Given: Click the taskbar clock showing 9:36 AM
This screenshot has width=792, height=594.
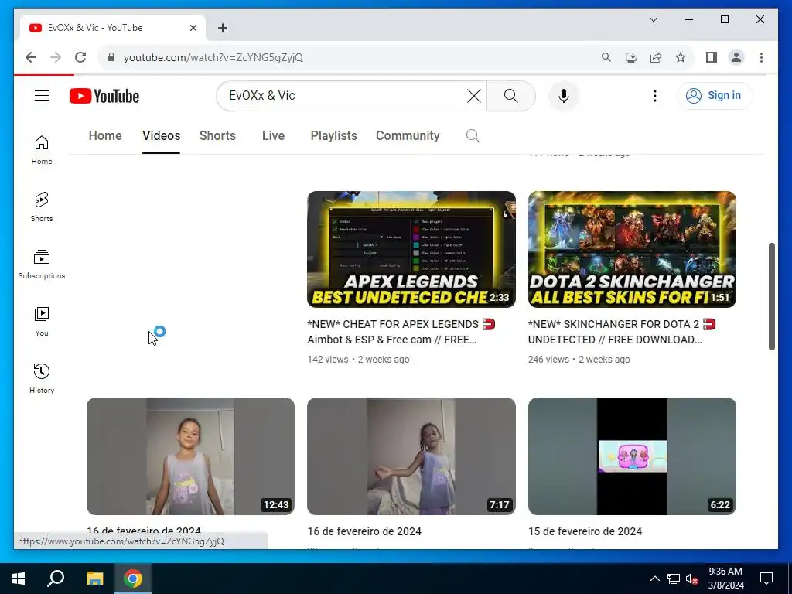Looking at the screenshot, I should tap(725, 579).
